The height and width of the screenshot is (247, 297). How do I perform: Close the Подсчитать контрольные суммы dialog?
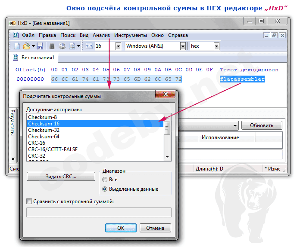[x=166, y=94]
